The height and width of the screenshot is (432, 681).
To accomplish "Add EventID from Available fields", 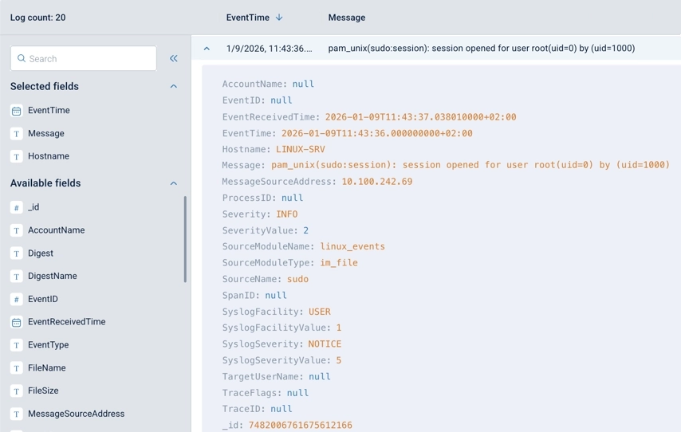I will (x=43, y=299).
